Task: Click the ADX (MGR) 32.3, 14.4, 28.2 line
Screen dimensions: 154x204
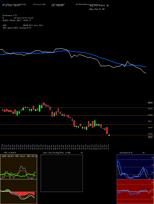Action: (x=22, y=25)
